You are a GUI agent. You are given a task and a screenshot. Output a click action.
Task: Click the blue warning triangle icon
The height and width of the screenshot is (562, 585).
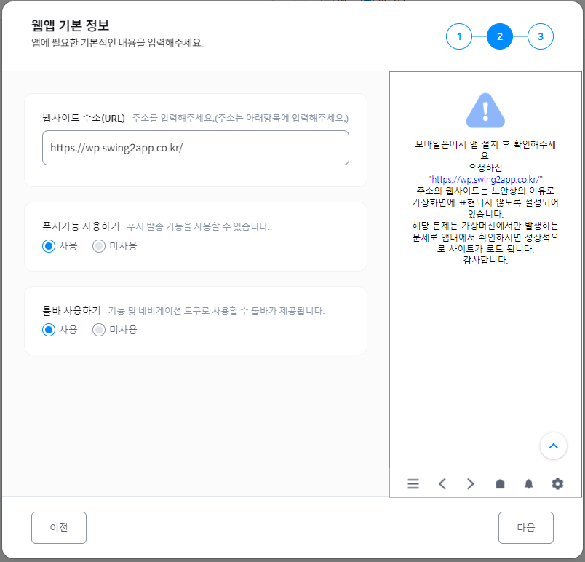pyautogui.click(x=485, y=110)
